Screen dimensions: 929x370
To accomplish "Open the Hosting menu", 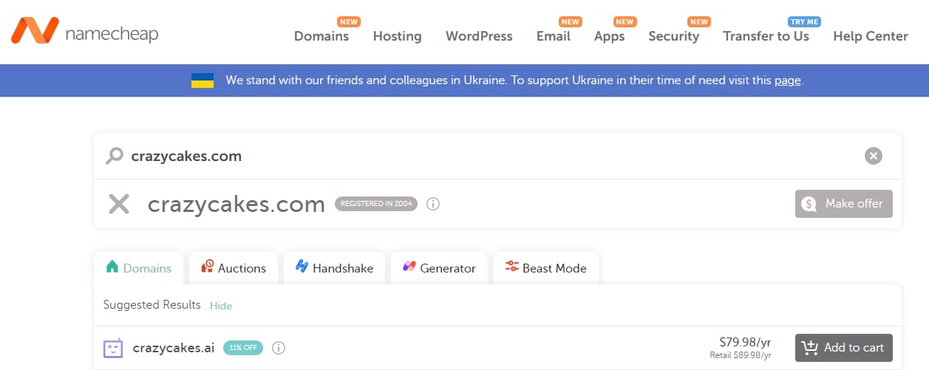I will 397,36.
